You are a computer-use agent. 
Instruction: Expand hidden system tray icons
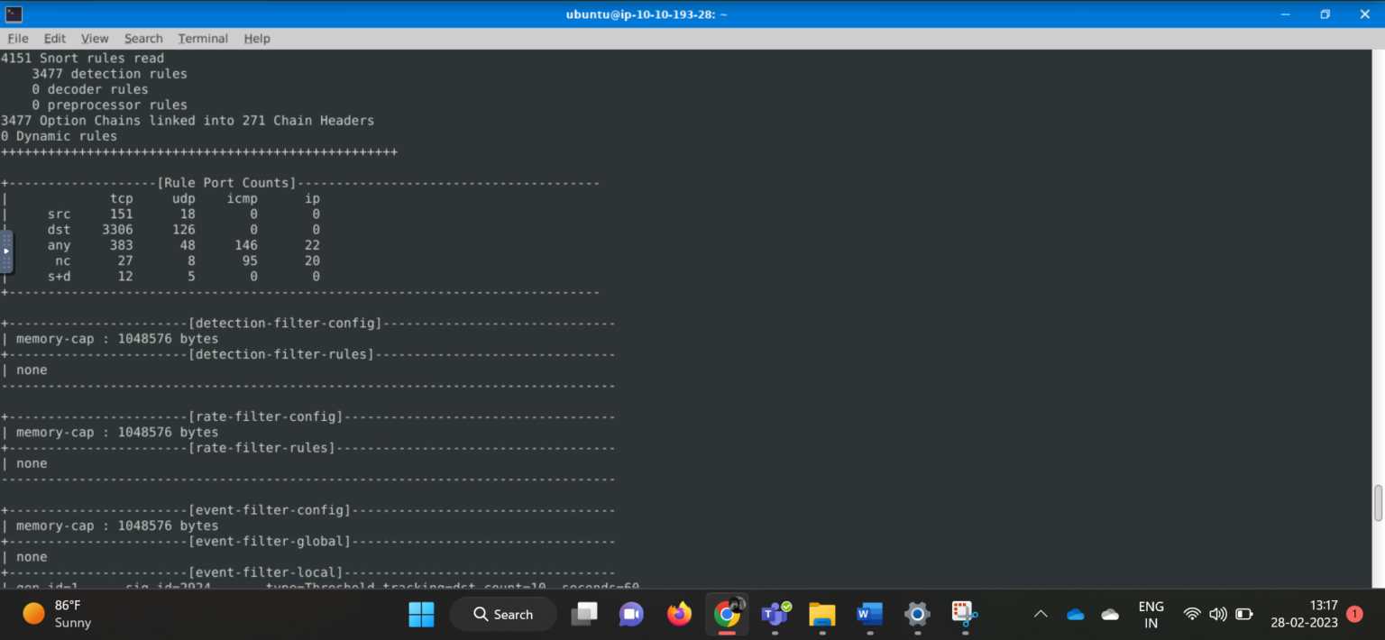[1041, 614]
